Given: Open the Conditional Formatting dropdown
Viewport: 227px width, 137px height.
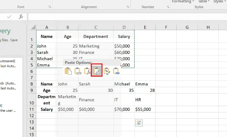Looking at the screenshot, I should point(183,2).
